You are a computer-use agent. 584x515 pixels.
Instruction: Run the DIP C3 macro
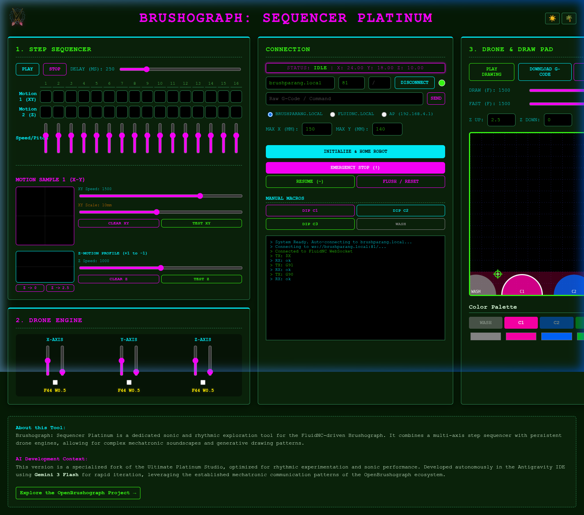[x=310, y=224]
